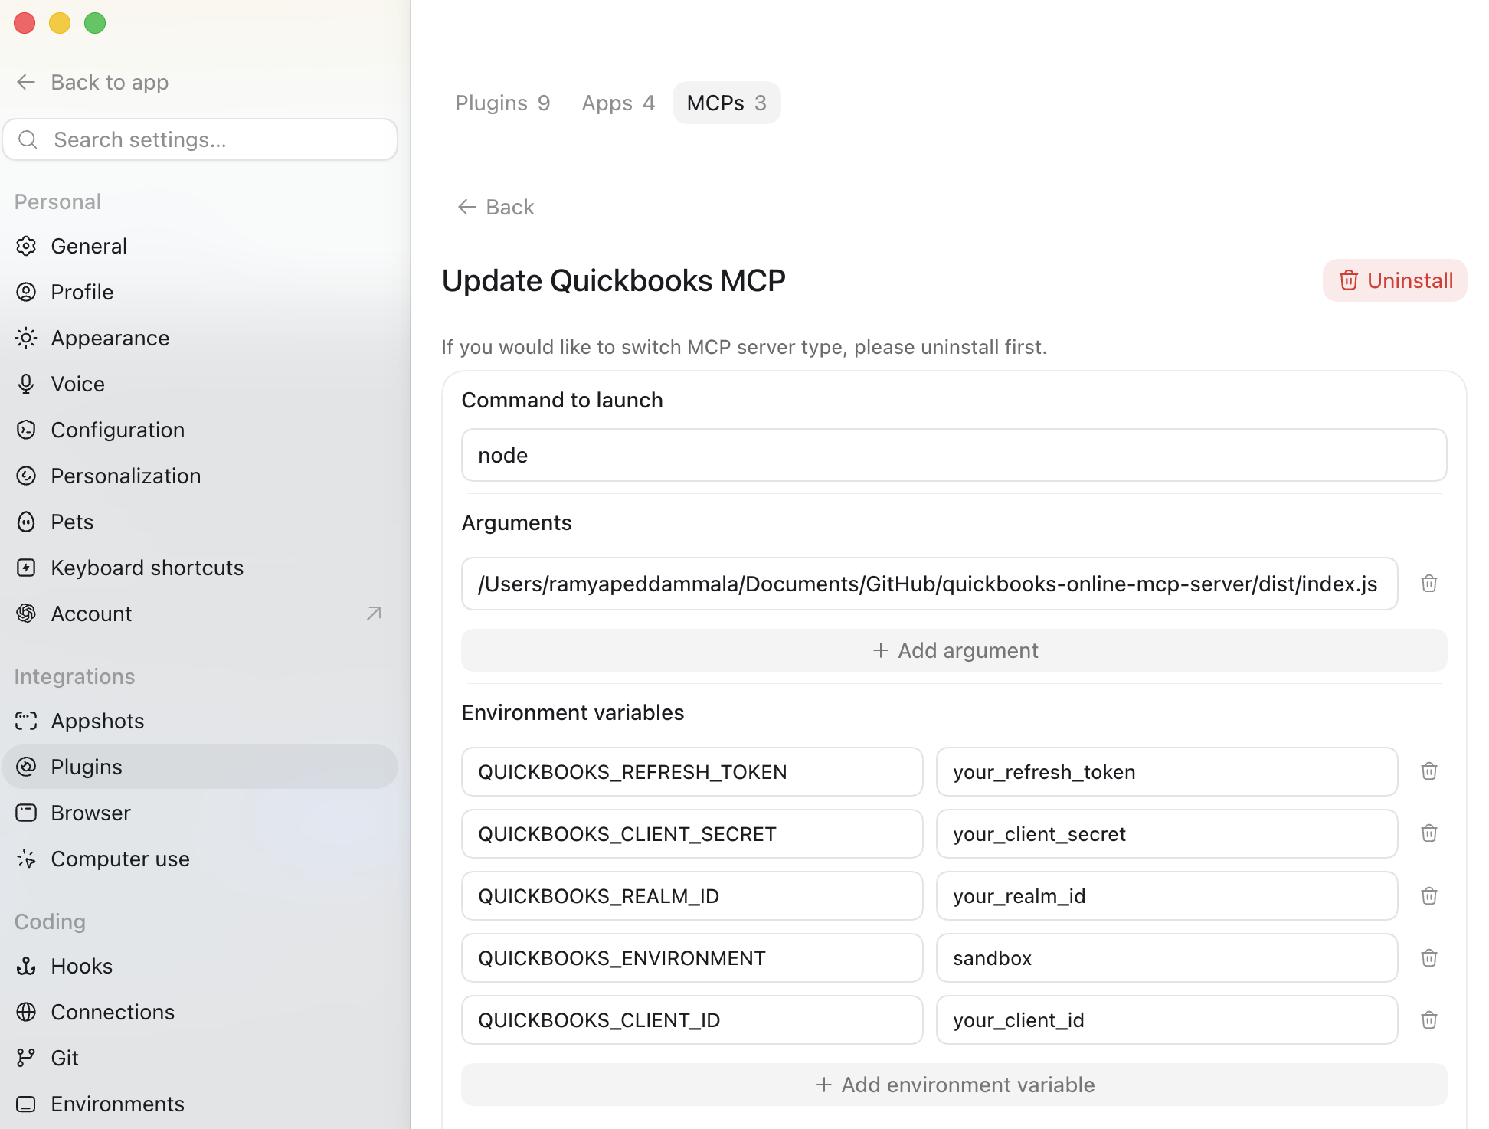Click the Connections globe icon
Image resolution: width=1489 pixels, height=1129 pixels.
pyautogui.click(x=26, y=1012)
